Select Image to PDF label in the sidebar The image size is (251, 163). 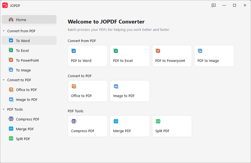[x=26, y=100]
